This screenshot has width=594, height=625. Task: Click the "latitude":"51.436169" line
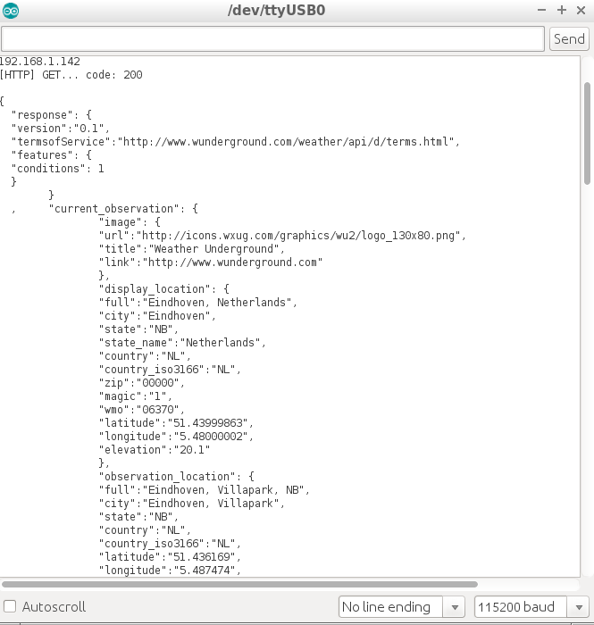point(170,557)
